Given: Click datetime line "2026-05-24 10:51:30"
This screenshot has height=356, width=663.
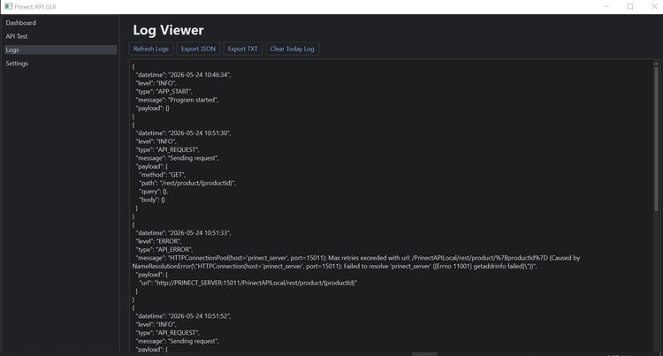Looking at the screenshot, I should 184,133.
